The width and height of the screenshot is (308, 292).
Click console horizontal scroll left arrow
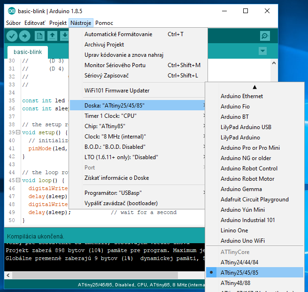(8, 275)
